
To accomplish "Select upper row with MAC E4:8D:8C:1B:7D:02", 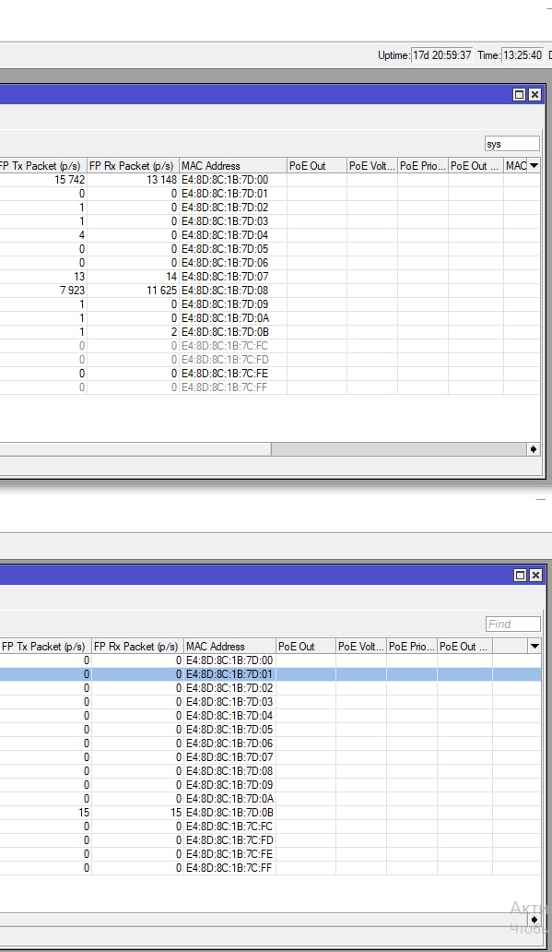I will click(x=269, y=207).
